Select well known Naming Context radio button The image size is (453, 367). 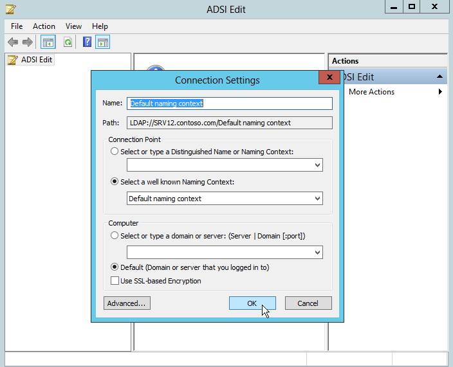click(115, 181)
